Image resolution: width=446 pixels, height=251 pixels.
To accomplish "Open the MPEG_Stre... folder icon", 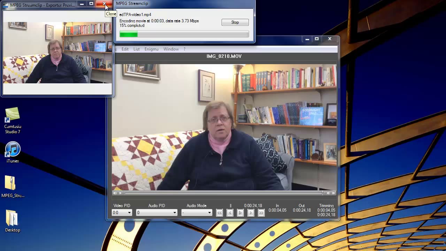I will (13, 187).
